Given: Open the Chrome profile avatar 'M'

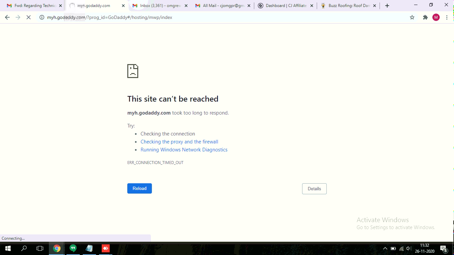Looking at the screenshot, I should click(436, 17).
